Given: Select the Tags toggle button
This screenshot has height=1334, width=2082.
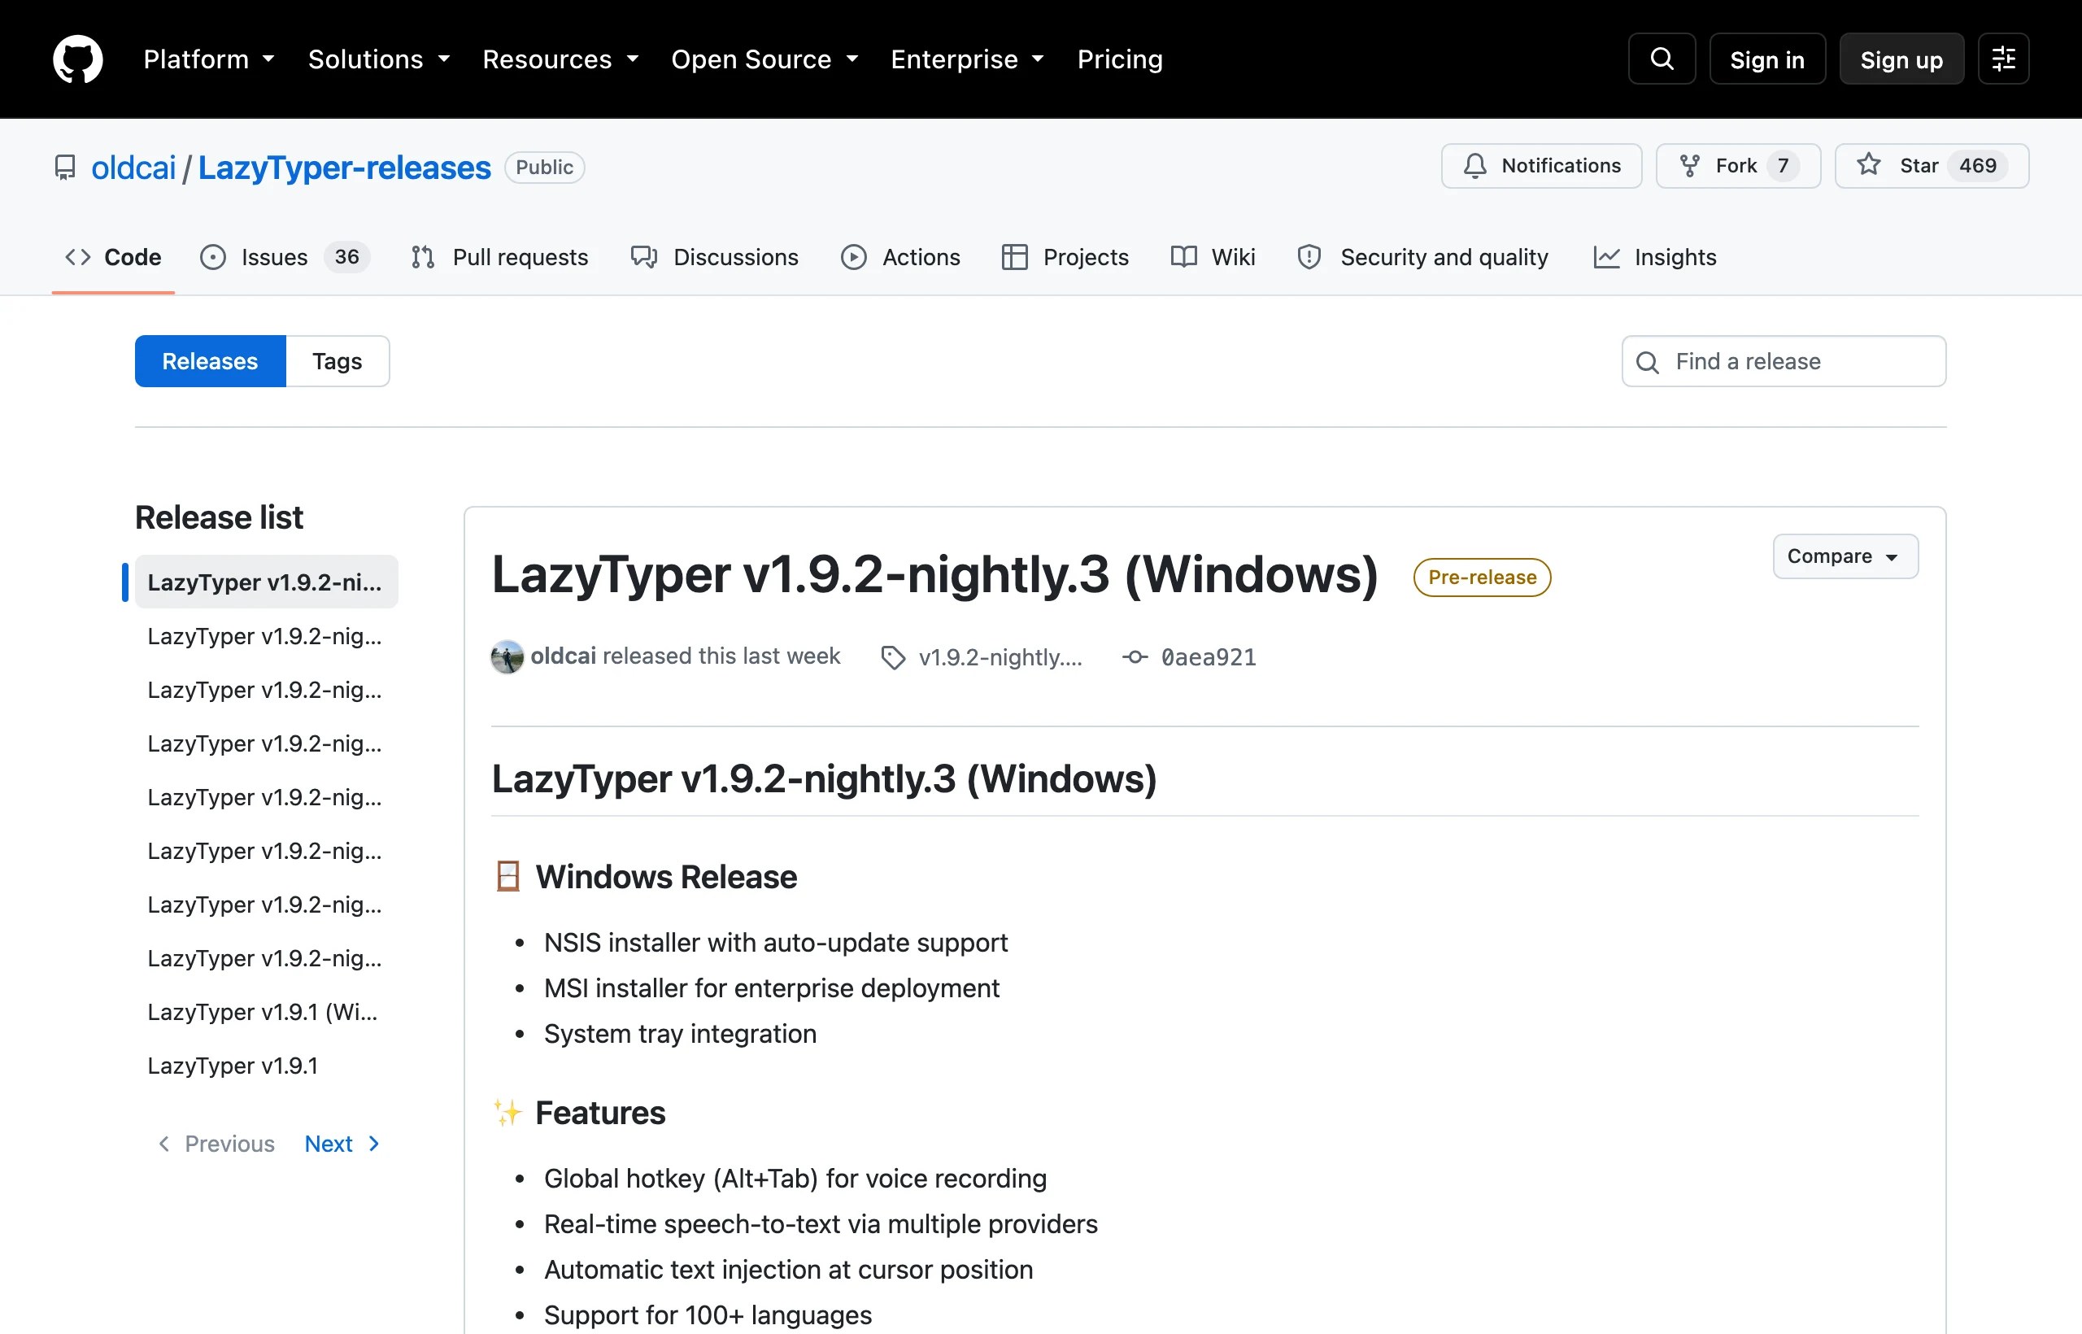Looking at the screenshot, I should [337, 361].
